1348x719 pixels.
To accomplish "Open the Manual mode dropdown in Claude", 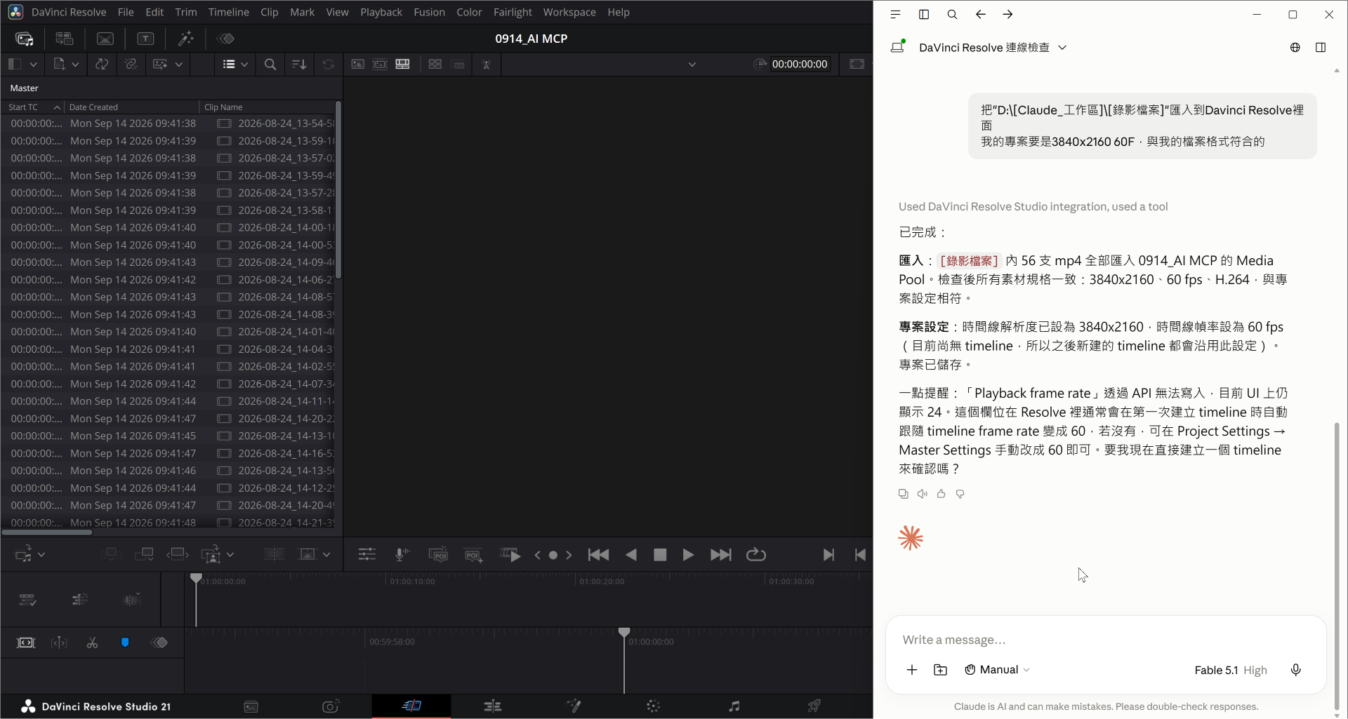I will (997, 670).
